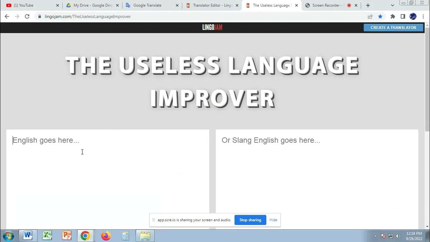Close the My Drive tab
Image resolution: width=430 pixels, height=242 pixels.
(117, 5)
